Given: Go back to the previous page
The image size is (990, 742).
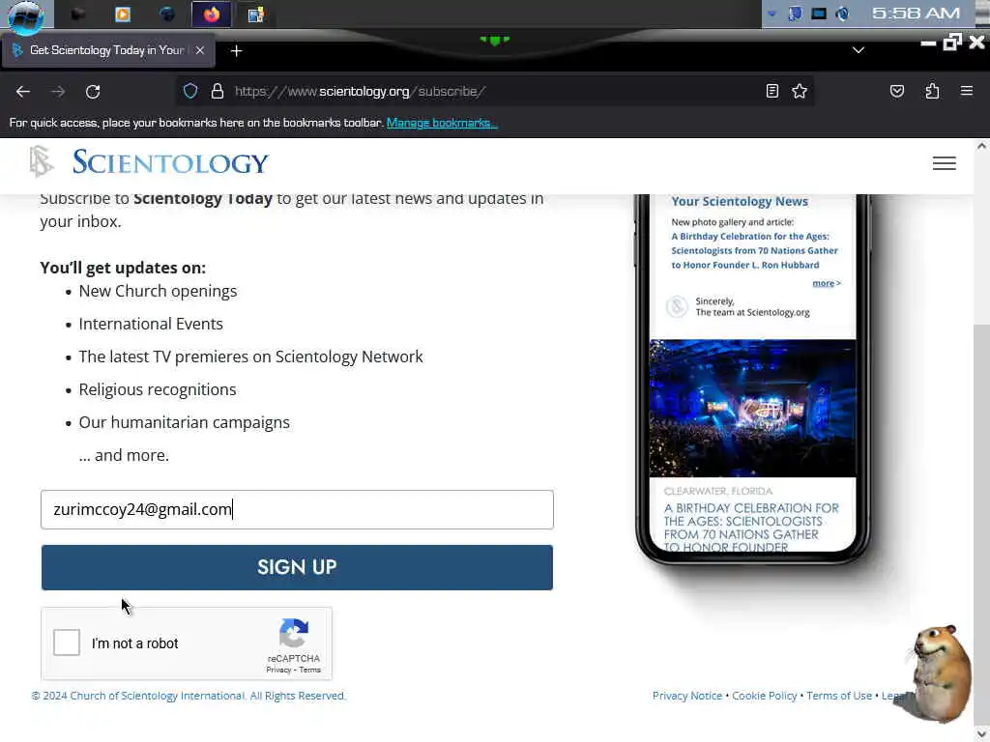Looking at the screenshot, I should coord(23,92).
